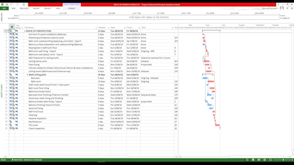Click the Gantt chart horizontal scrollbar right arrow
294x165 pixels.
(290, 157)
